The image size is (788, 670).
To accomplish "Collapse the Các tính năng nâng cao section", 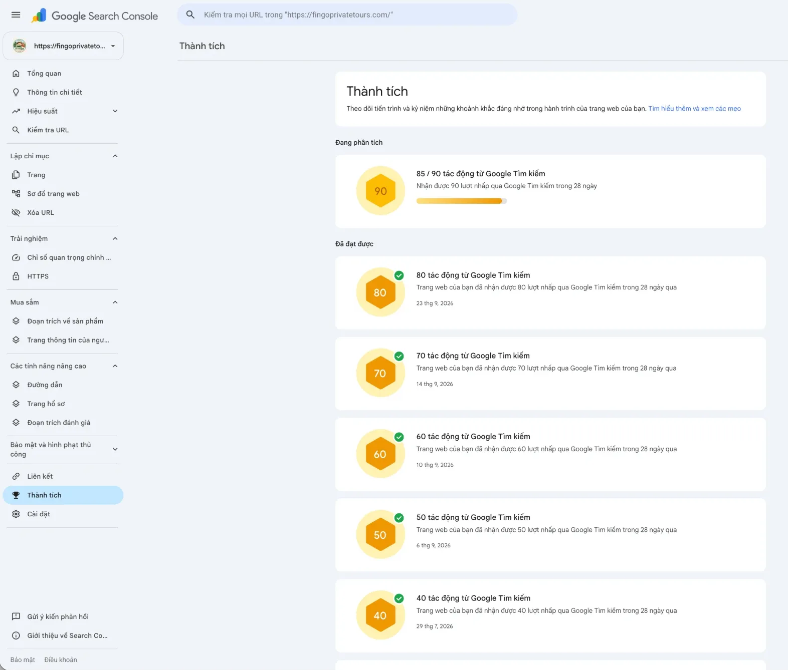I will point(115,366).
